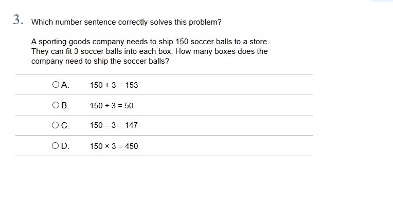Click the division sign in option B

point(107,106)
